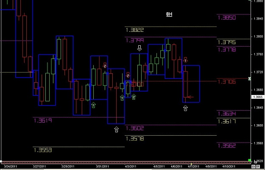Click the 4/8/2011 date on the time axis
The image size is (265, 170).
[x=211, y=167]
